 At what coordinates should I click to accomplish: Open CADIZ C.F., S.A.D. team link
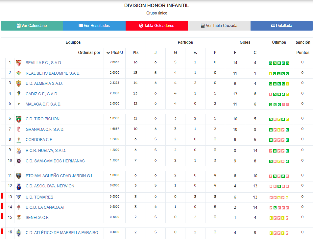tap(42, 94)
